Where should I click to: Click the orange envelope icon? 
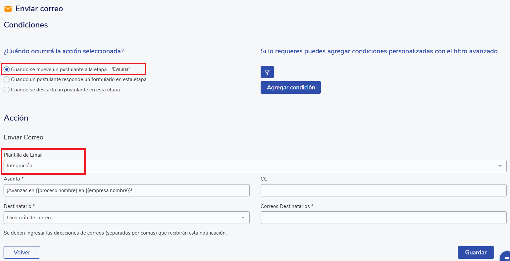(x=8, y=9)
